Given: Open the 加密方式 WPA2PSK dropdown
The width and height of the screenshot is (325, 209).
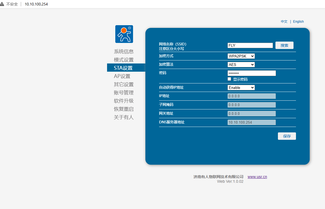Looking at the screenshot, I should (x=241, y=56).
